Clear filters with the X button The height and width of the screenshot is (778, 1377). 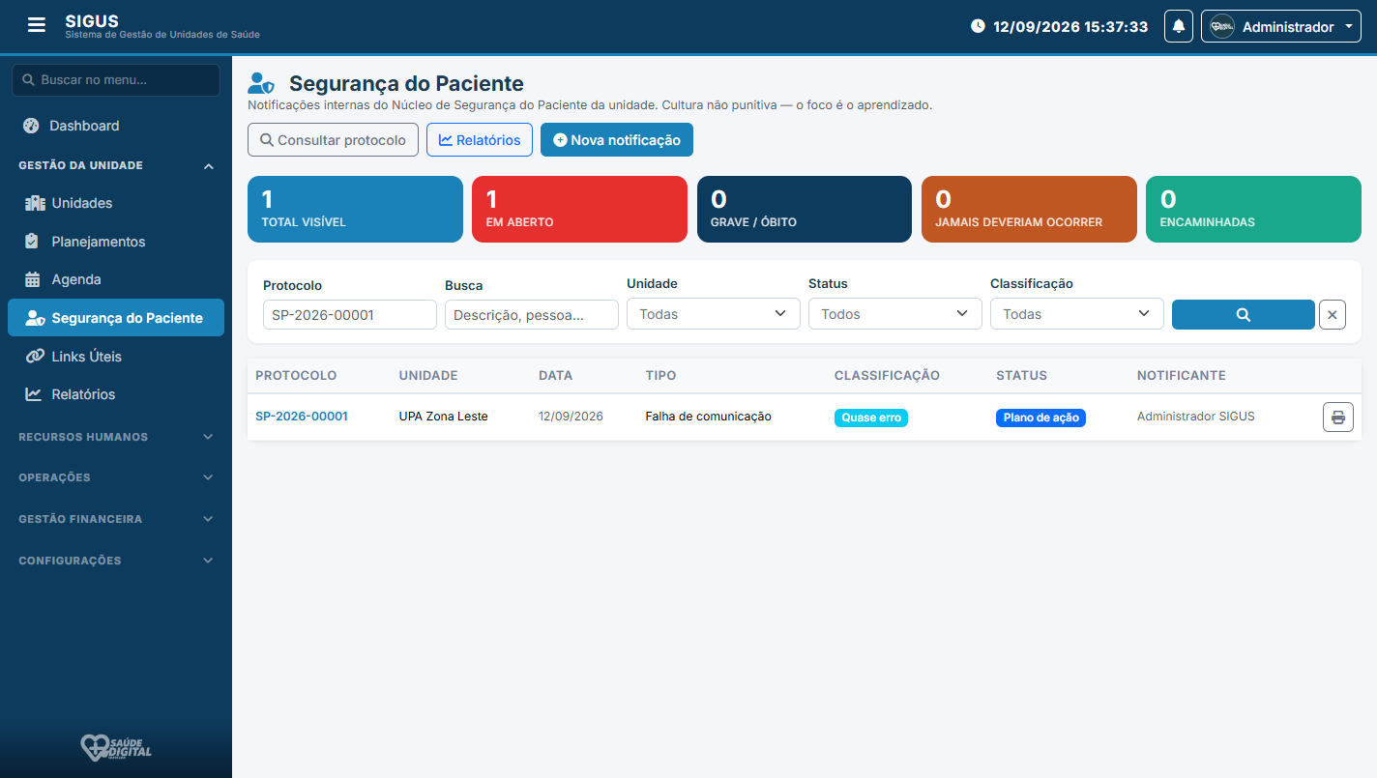click(x=1333, y=314)
